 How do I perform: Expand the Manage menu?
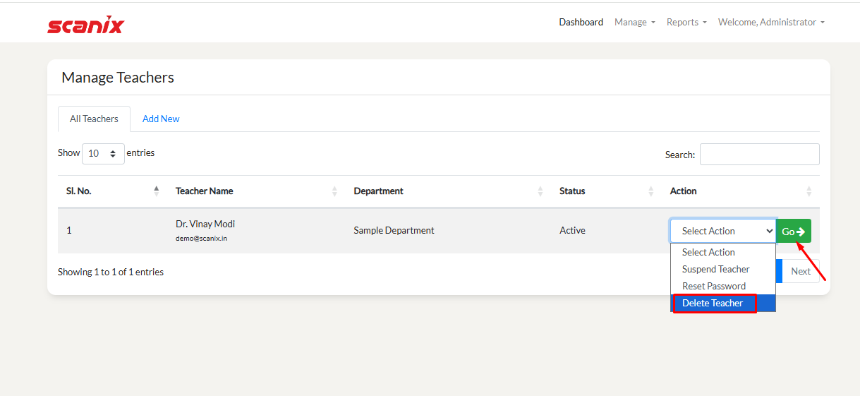click(634, 22)
